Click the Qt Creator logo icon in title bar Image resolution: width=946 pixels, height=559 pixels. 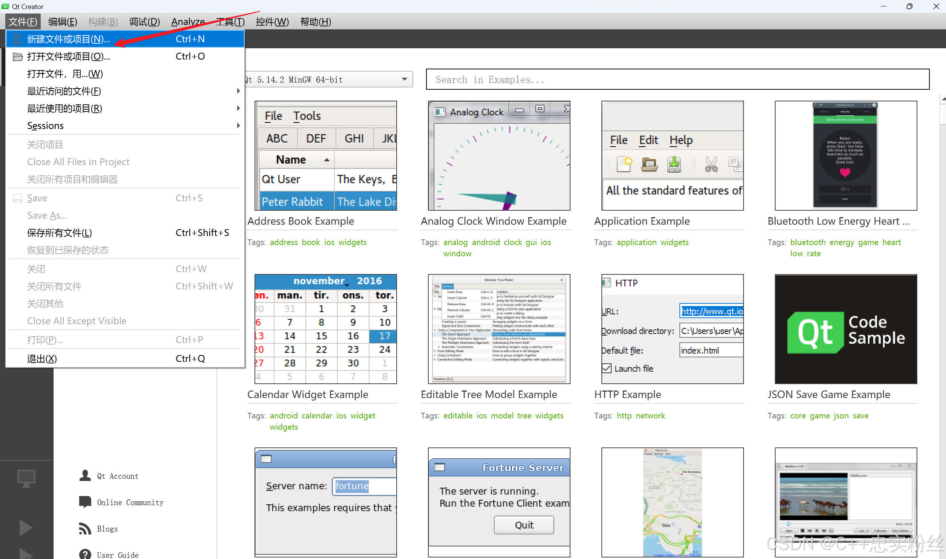point(5,6)
